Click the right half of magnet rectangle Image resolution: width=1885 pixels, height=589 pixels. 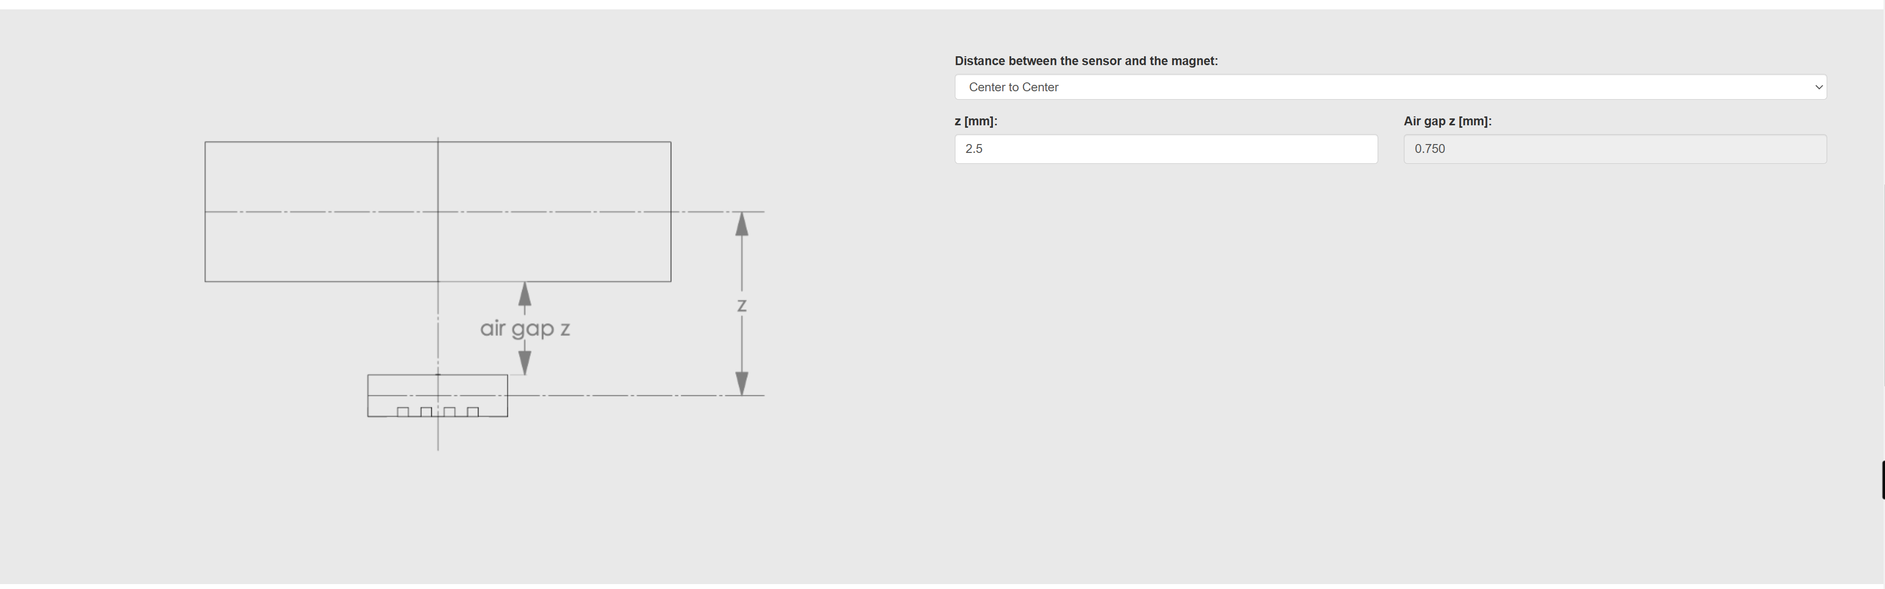point(555,212)
